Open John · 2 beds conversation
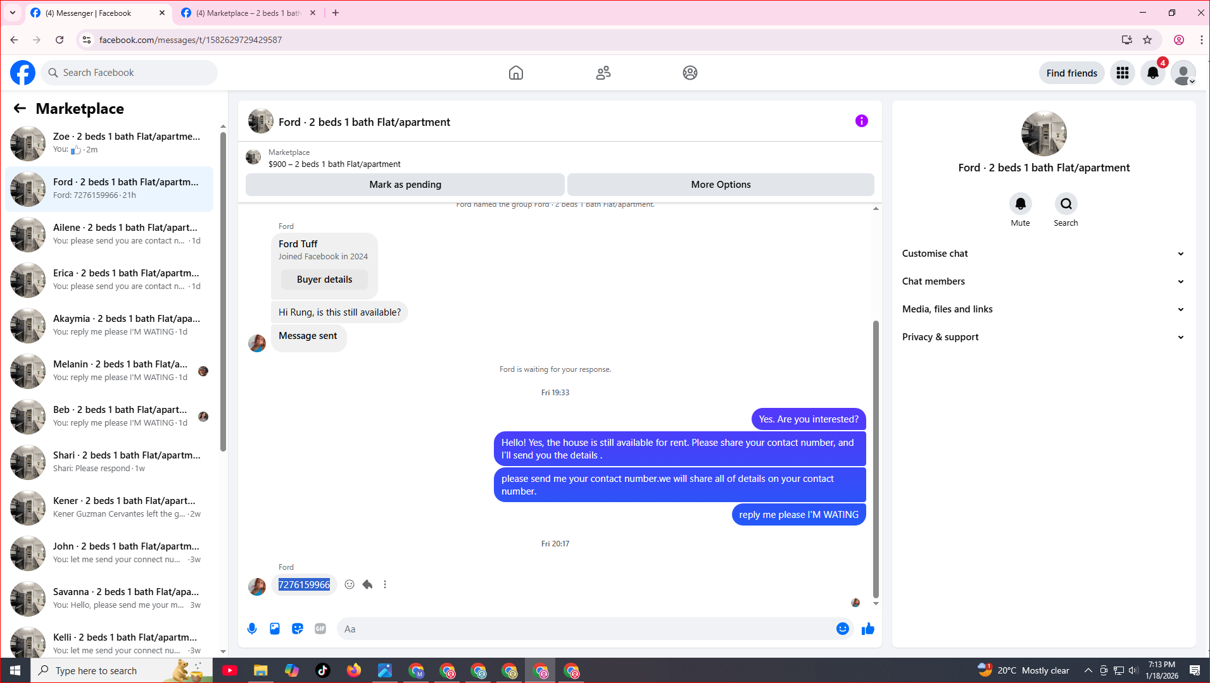This screenshot has width=1210, height=683. point(110,553)
